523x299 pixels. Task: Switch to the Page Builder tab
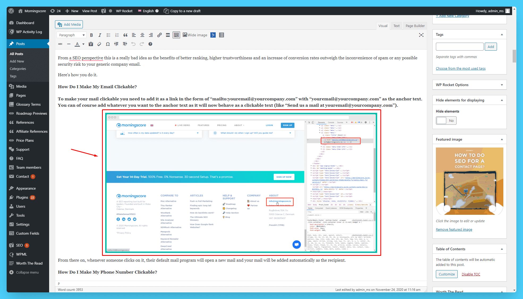pos(414,25)
